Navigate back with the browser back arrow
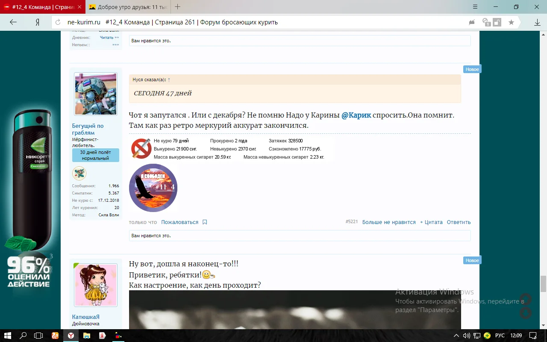This screenshot has width=547, height=342. (x=13, y=22)
